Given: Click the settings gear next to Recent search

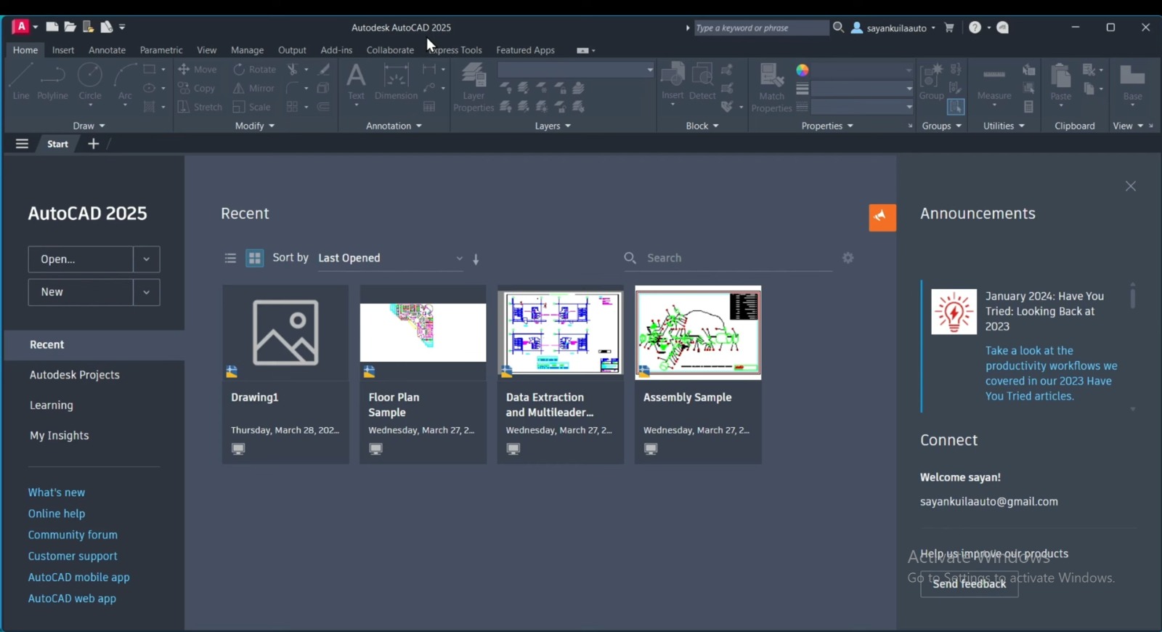Looking at the screenshot, I should [848, 258].
